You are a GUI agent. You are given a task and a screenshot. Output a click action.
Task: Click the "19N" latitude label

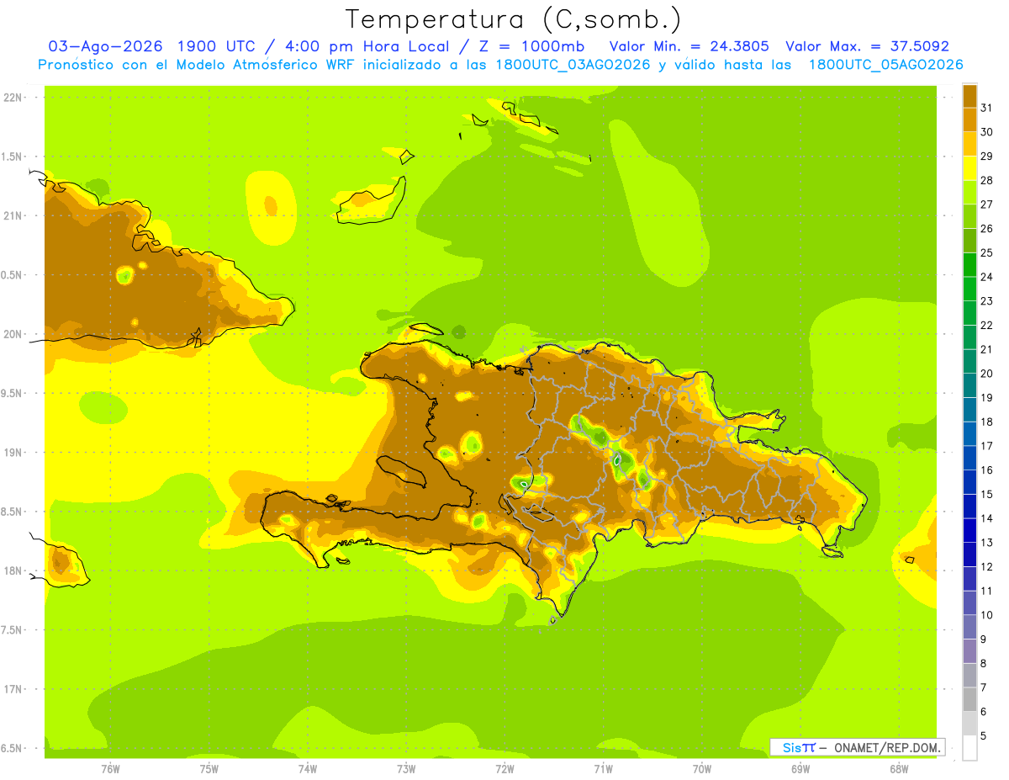pos(13,452)
